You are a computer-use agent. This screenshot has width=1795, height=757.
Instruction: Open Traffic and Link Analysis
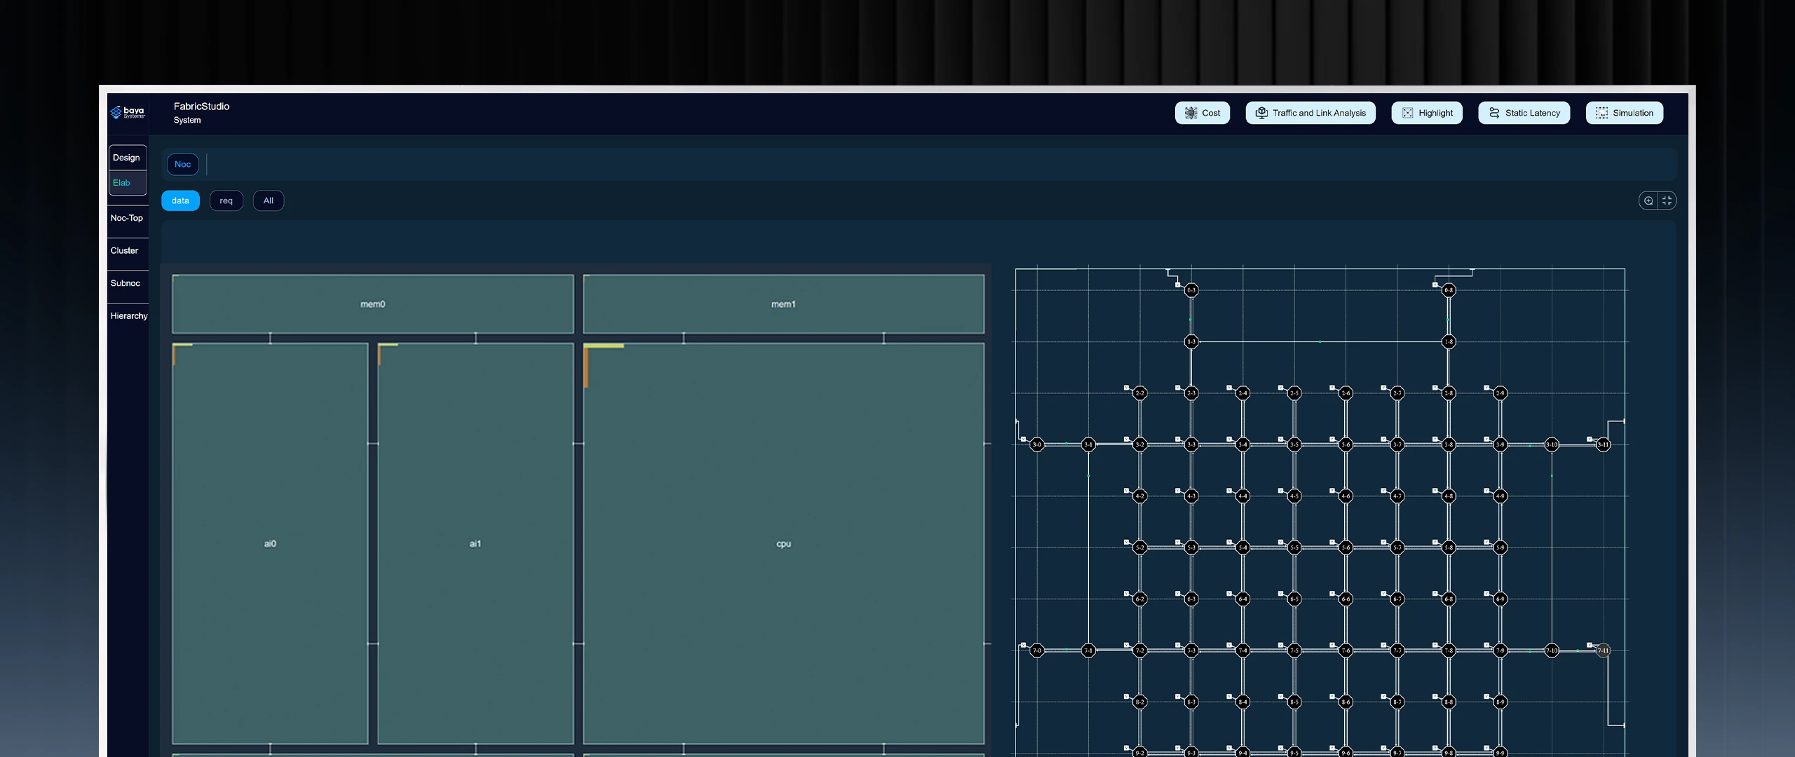tap(1310, 113)
